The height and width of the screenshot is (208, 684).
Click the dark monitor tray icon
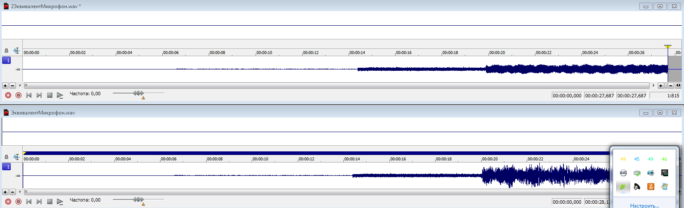[665, 173]
